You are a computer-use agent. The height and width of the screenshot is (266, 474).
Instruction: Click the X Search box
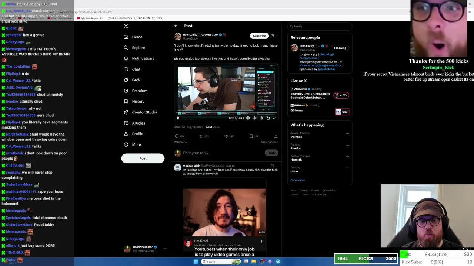click(x=320, y=27)
